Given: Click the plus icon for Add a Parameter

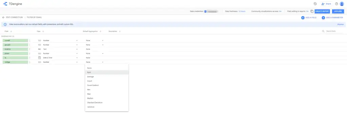Looking at the screenshot, I should tap(323, 18).
